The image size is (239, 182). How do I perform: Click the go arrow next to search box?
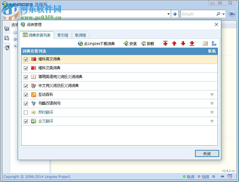click(x=175, y=14)
